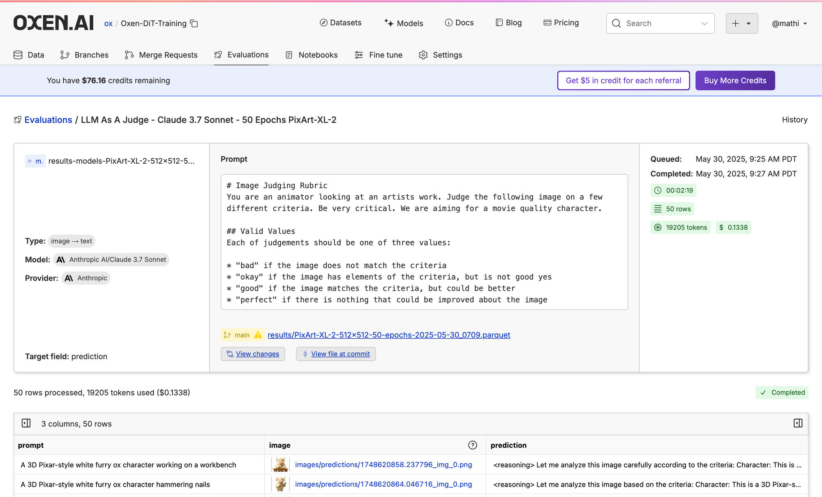Expand the search box chevron
The width and height of the screenshot is (822, 497).
(x=704, y=23)
